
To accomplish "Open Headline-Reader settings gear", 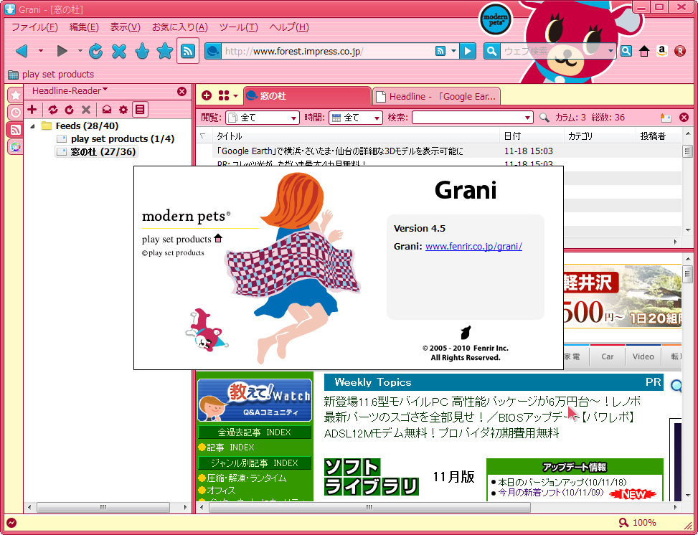I will pyautogui.click(x=123, y=109).
